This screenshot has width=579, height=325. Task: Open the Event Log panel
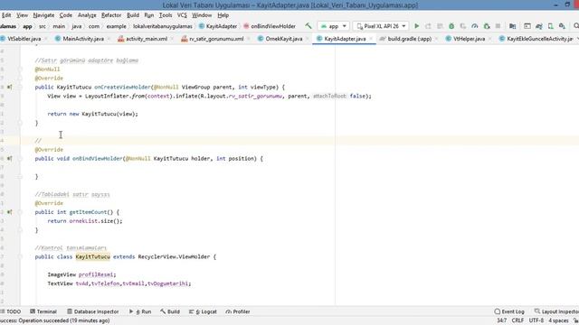pos(509,311)
